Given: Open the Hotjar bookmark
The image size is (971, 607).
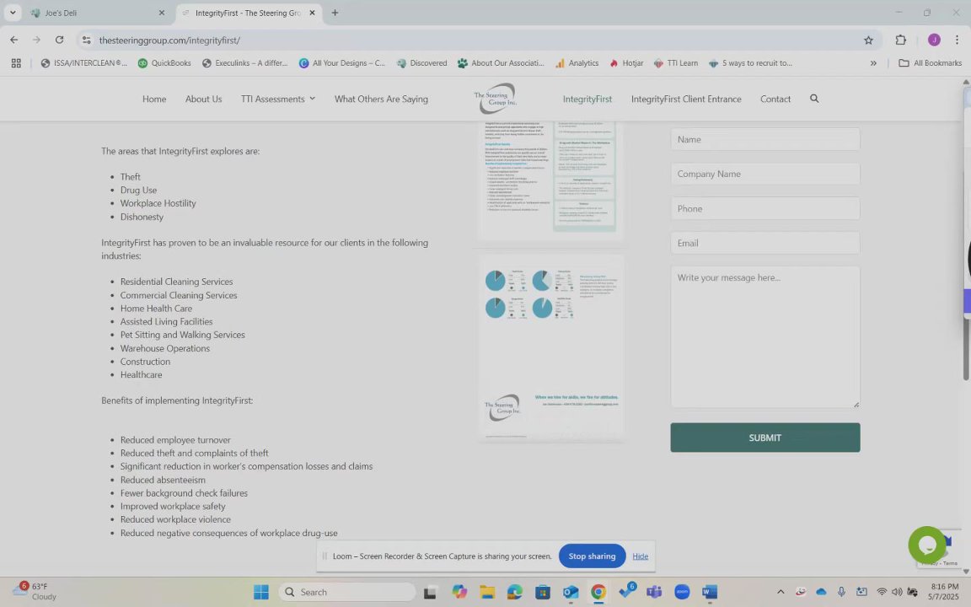Looking at the screenshot, I should (x=626, y=63).
